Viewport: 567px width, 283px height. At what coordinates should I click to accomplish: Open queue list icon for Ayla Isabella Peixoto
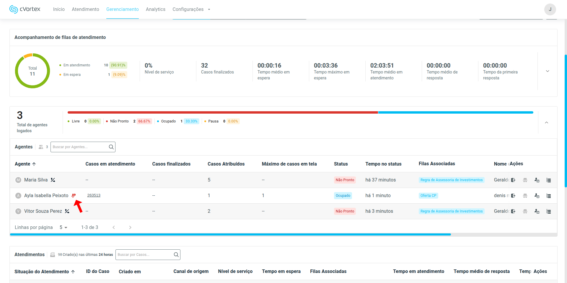coord(549,196)
